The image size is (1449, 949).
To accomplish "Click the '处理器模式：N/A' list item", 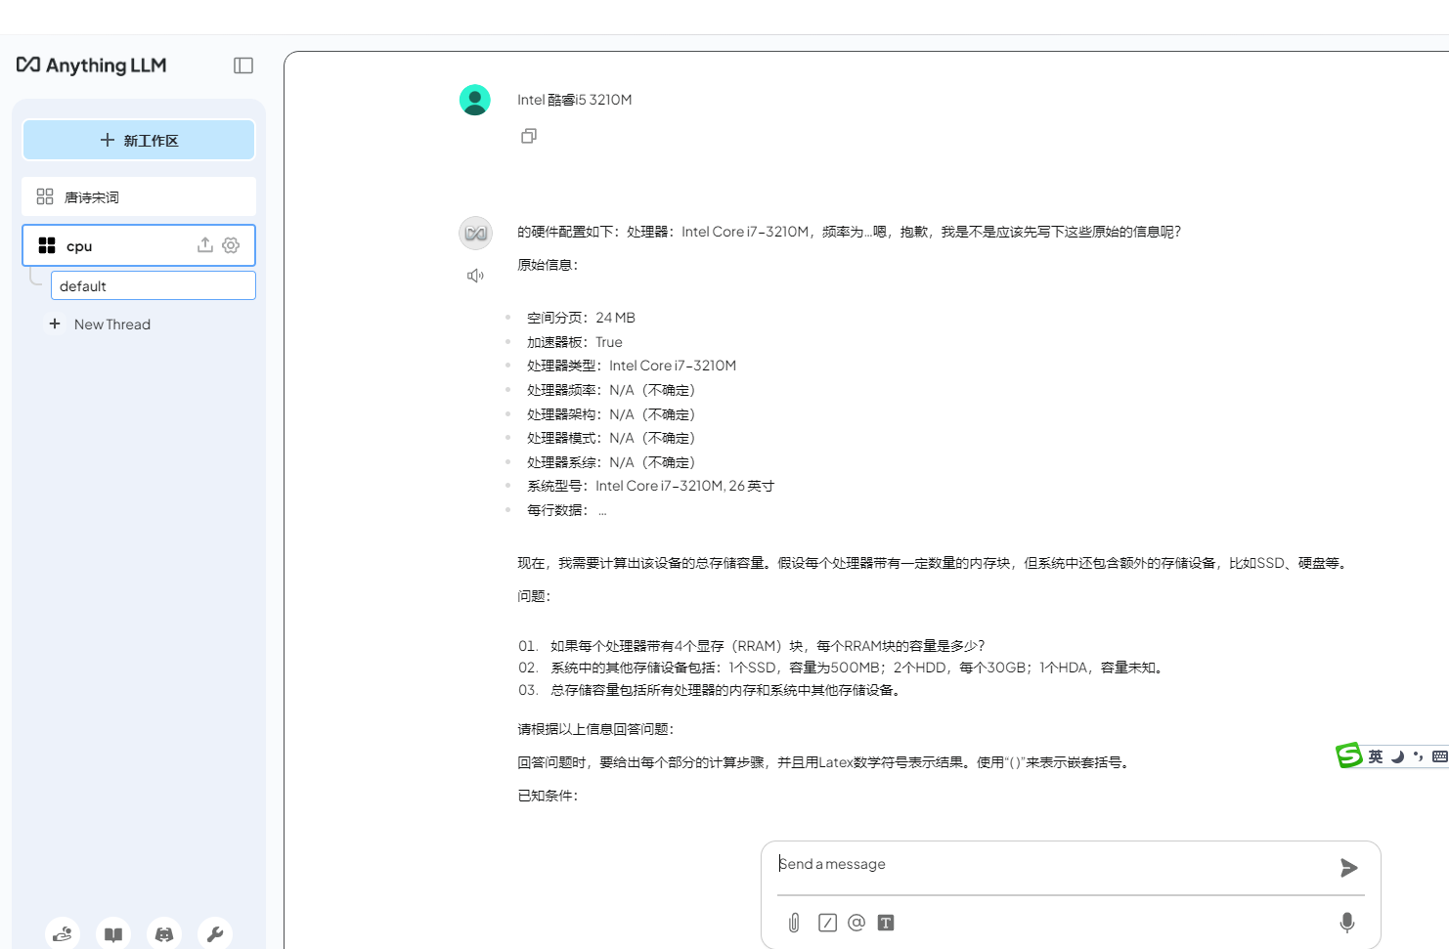I will click(611, 438).
